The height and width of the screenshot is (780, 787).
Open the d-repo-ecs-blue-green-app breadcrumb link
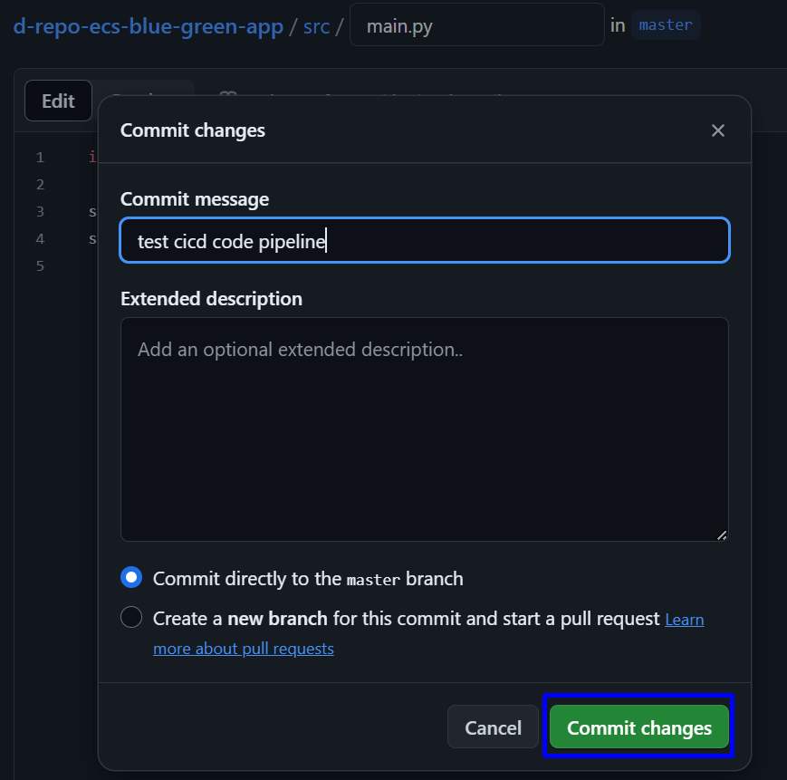tap(148, 25)
